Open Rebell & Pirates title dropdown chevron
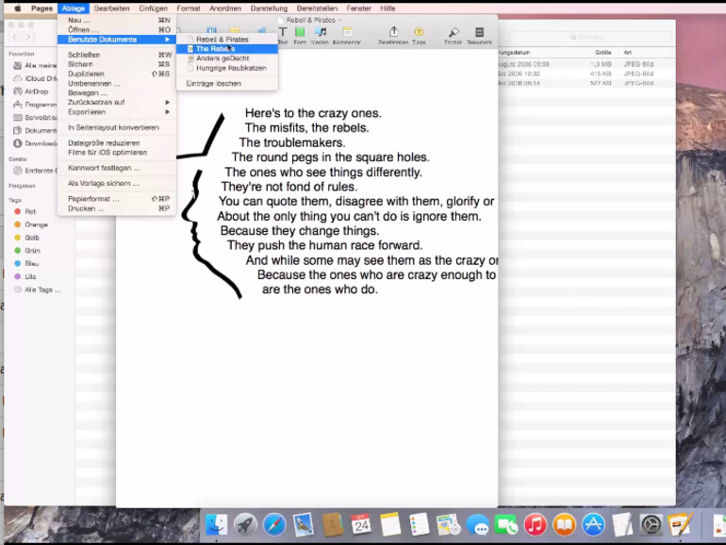The height and width of the screenshot is (545, 726). tap(339, 20)
